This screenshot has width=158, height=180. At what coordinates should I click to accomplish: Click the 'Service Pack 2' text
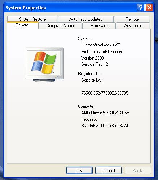tap(95, 64)
